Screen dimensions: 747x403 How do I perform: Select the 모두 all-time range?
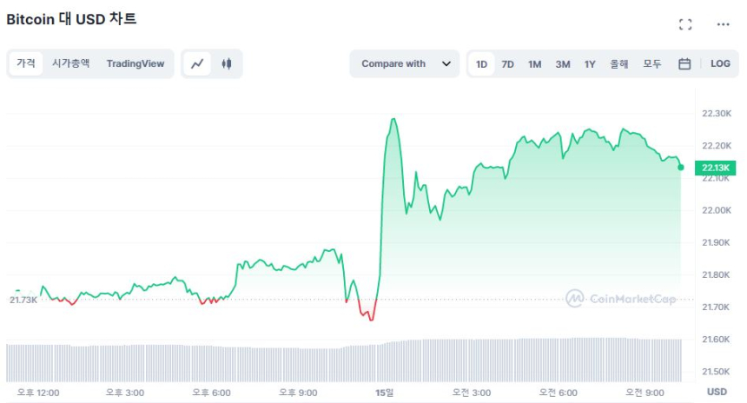click(x=652, y=63)
